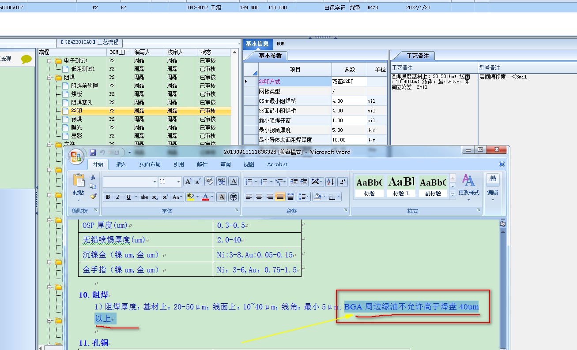577x350 pixels.
Task: Toggle distributed alignment
Action: point(290,197)
